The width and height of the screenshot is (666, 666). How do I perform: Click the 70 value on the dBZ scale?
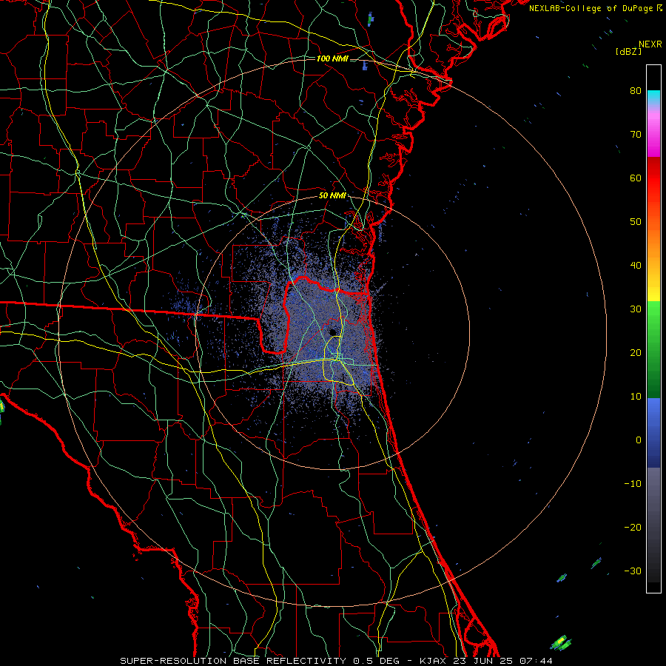[636, 135]
